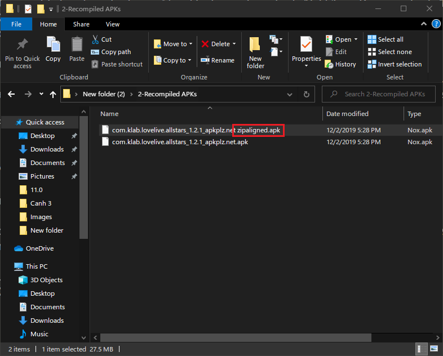Viewport: 443px width, 356px height.
Task: Create a New folder from the ribbon
Action: click(x=255, y=53)
